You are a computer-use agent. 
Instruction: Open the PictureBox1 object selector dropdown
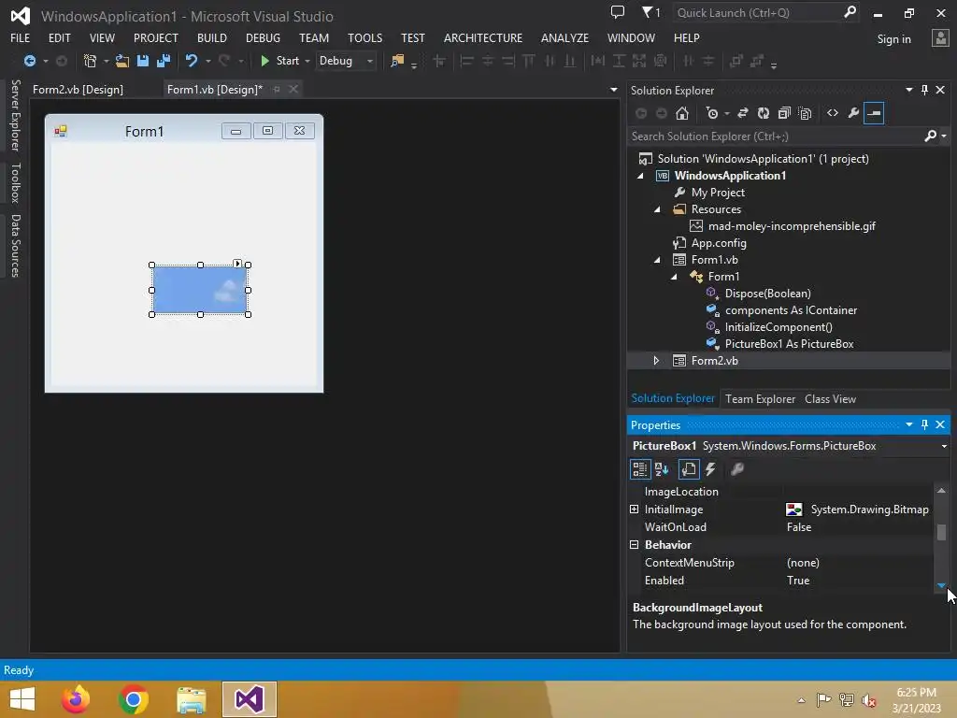tap(944, 446)
